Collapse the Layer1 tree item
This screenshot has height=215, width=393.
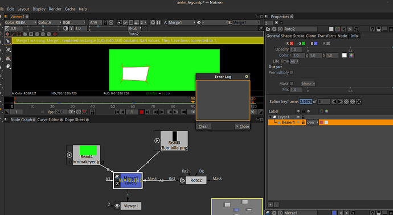point(270,117)
